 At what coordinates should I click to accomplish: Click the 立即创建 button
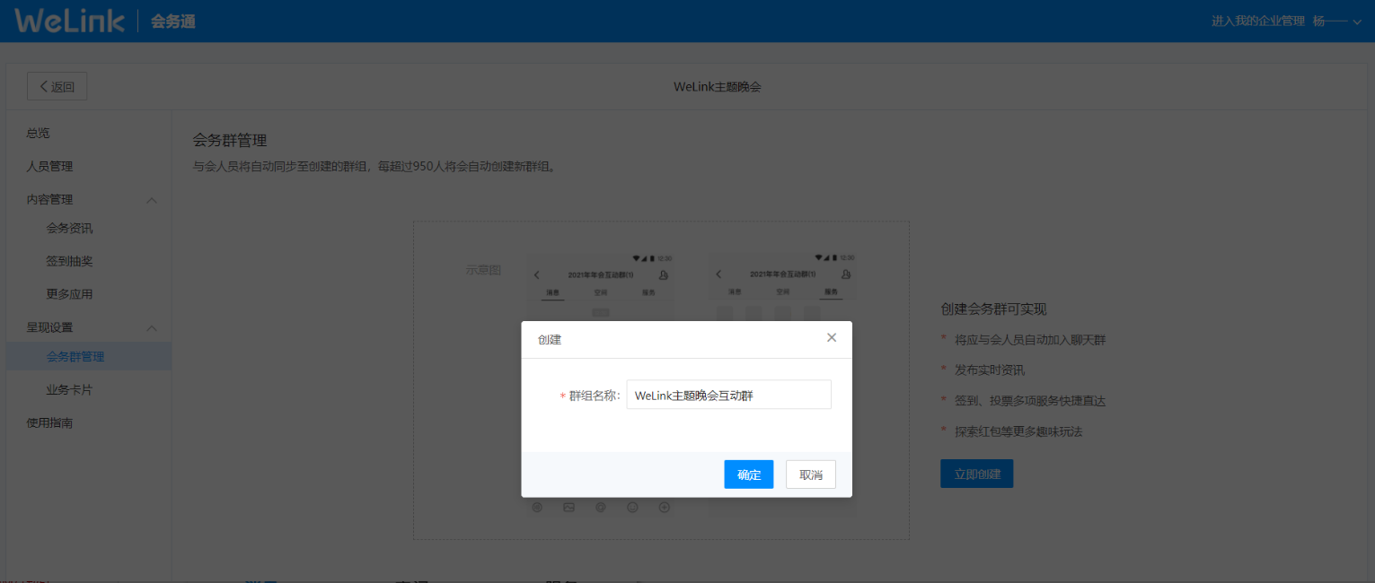click(976, 472)
